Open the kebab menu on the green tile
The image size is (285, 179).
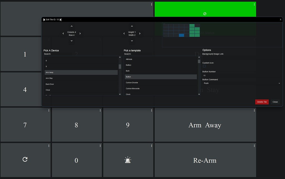click(254, 4)
